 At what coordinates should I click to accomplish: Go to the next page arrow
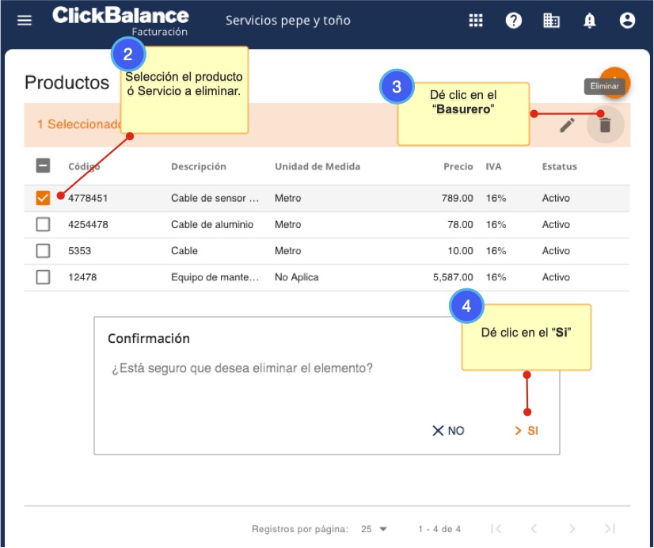point(572,529)
